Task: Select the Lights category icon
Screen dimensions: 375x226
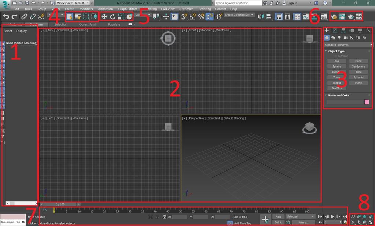Action: pos(339,38)
